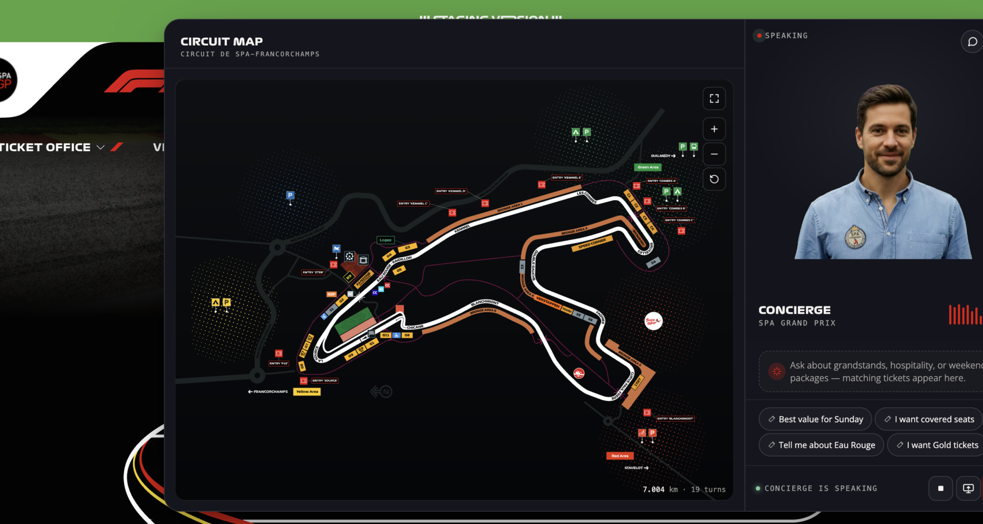Select the Red Area label

point(620,456)
